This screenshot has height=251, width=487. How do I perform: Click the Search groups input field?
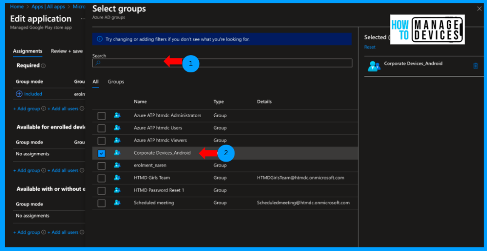point(223,63)
